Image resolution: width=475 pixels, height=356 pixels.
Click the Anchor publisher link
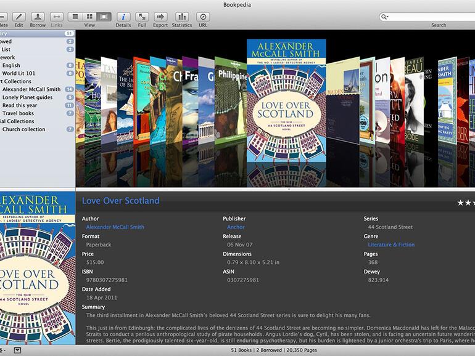236,227
